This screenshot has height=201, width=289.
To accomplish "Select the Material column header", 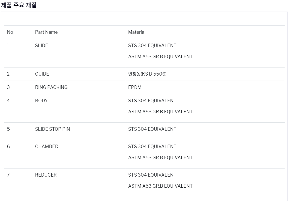I will [205, 32].
